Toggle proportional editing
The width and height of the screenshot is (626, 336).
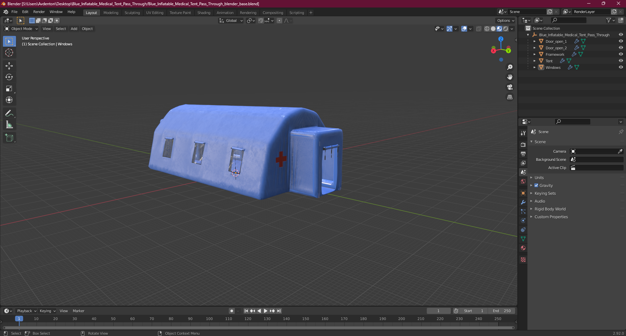(x=279, y=21)
